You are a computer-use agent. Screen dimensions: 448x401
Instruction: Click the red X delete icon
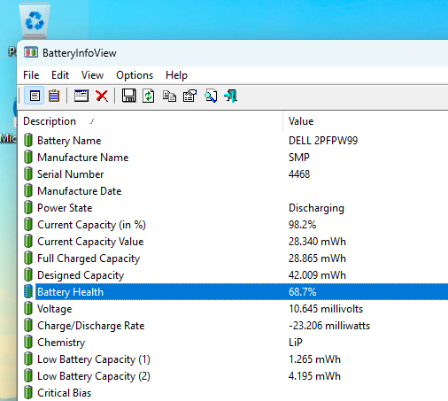tap(102, 96)
